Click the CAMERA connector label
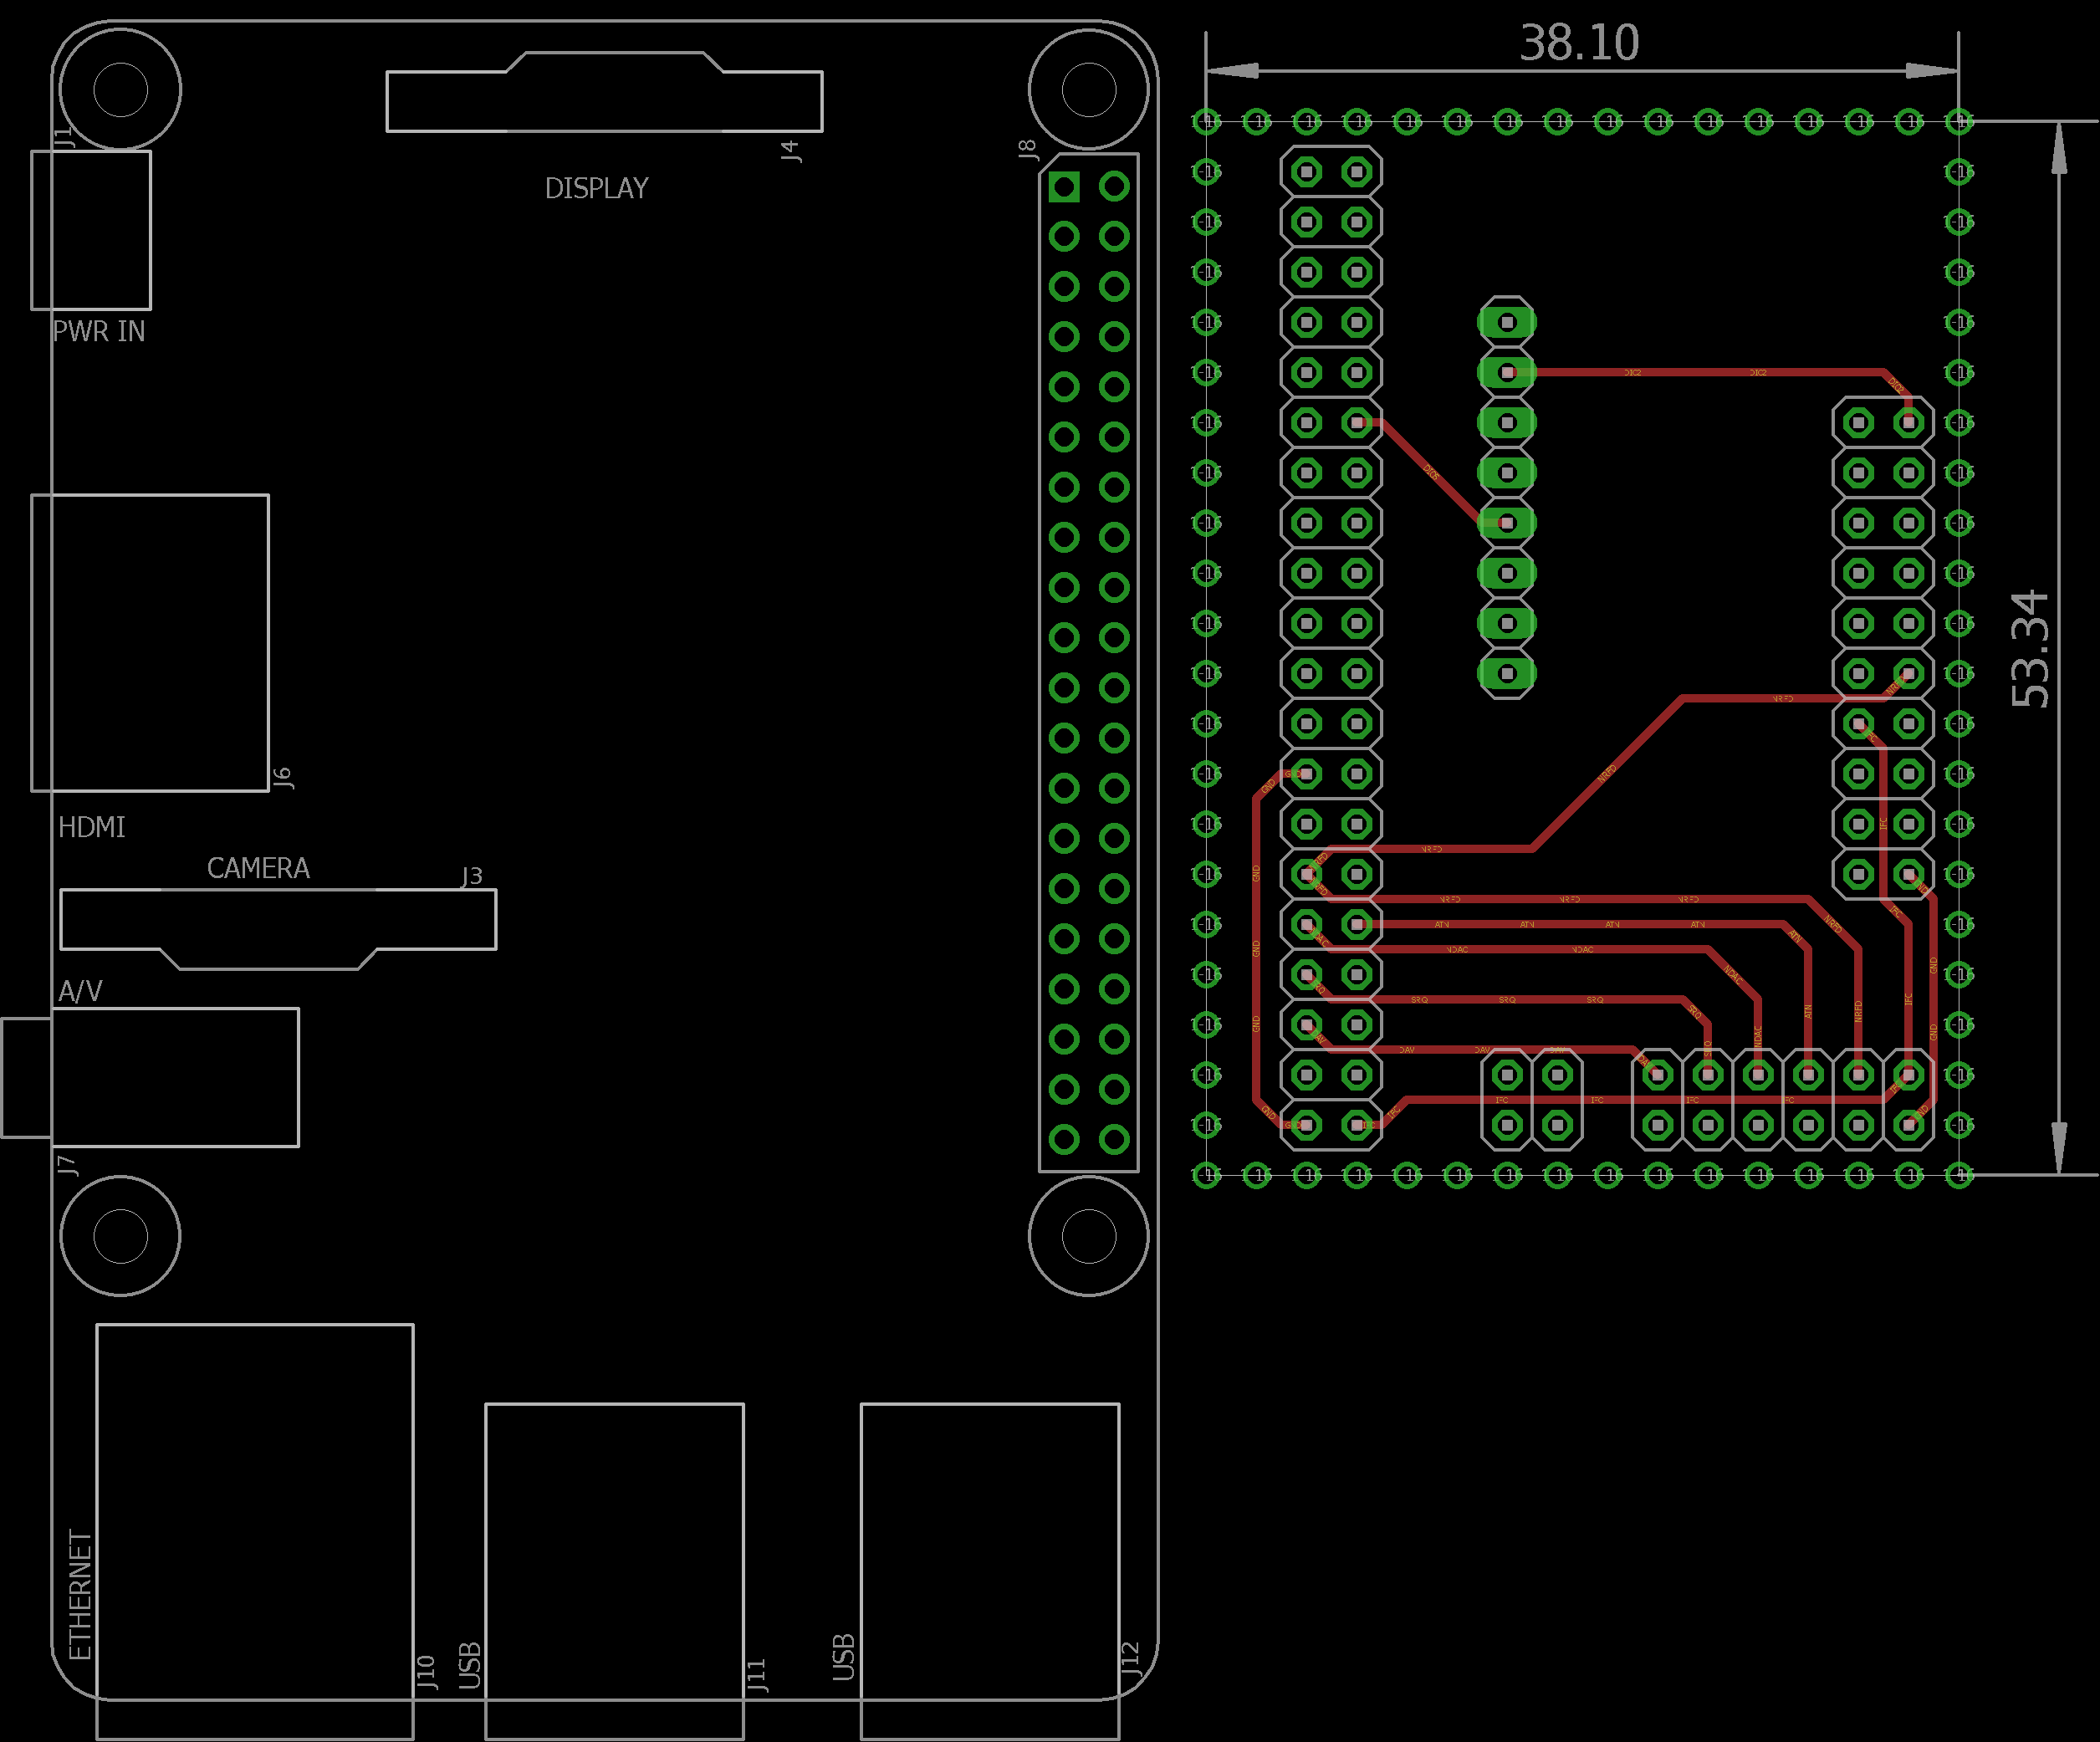This screenshot has width=2100, height=1742. (258, 868)
